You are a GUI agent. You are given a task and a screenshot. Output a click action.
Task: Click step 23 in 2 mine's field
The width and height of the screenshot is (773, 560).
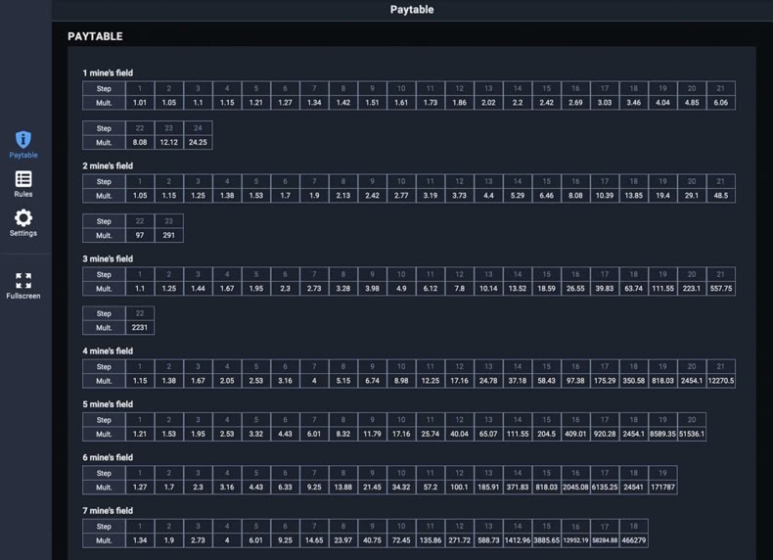(168, 221)
